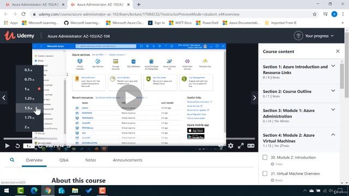
Task: Click the large center play button
Action: [129, 97]
